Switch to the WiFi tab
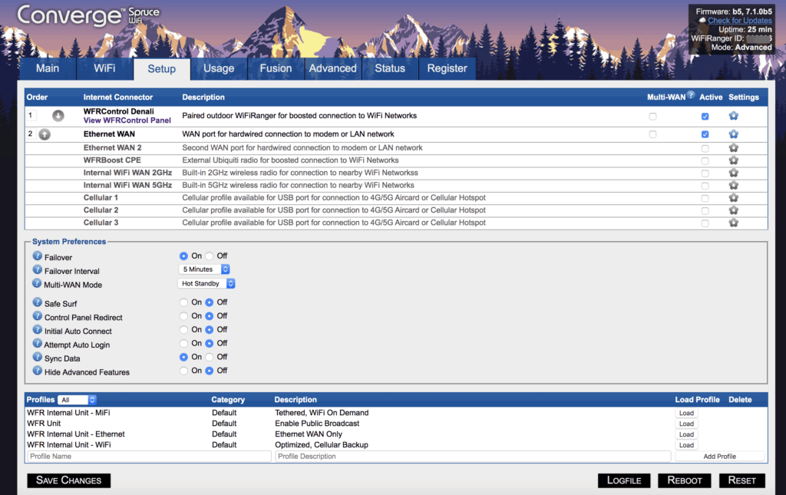 [x=104, y=68]
